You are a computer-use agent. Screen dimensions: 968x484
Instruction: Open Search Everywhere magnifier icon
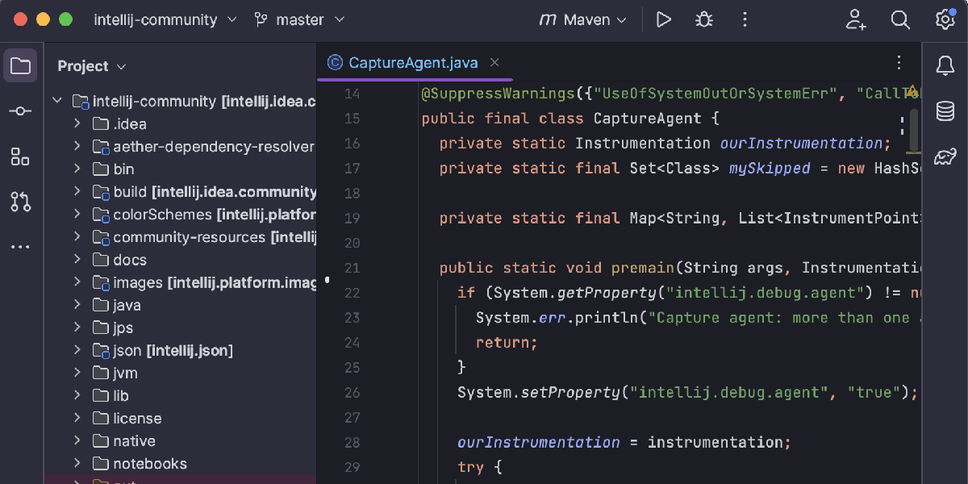pyautogui.click(x=900, y=19)
